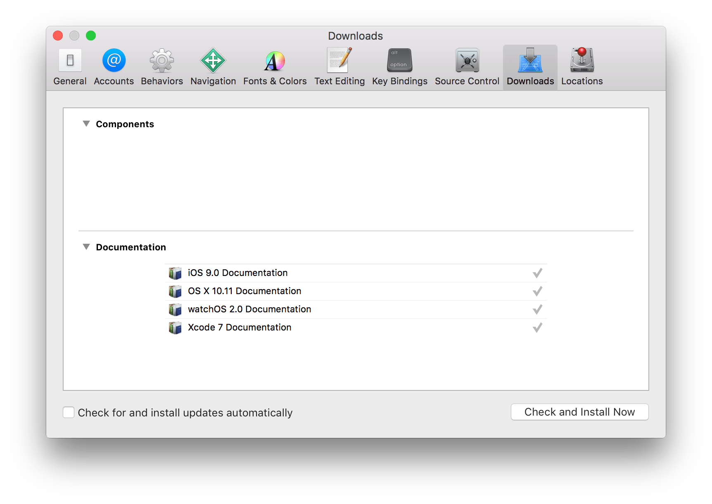Viewport: 712px width, 504px height.
Task: Click the checkmark for iOS 9.0 Documentation
Action: coord(537,273)
